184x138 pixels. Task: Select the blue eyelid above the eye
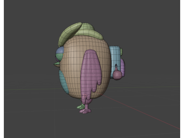(60, 50)
